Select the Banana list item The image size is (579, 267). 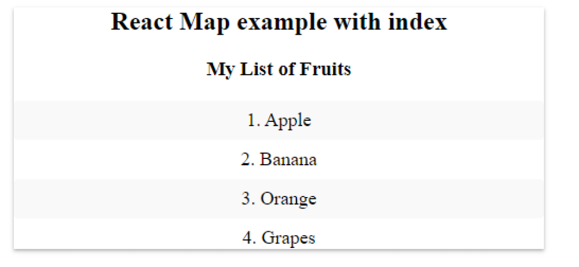(278, 159)
